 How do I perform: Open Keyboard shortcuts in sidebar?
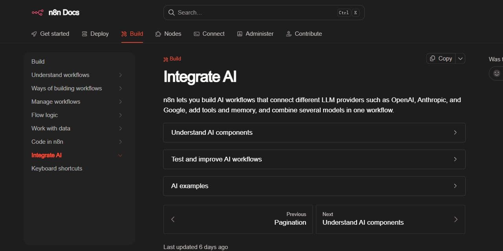click(x=57, y=169)
